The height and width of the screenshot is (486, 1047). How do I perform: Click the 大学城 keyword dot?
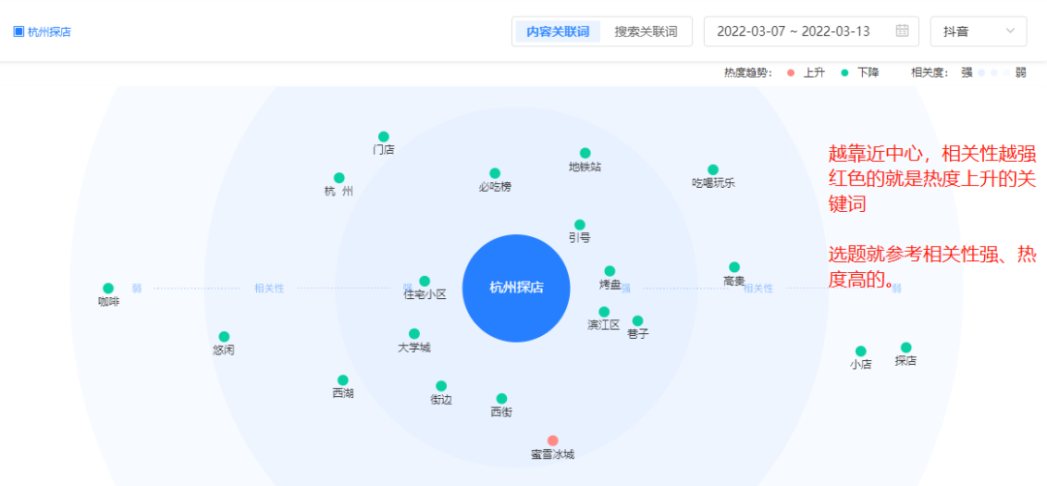(414, 334)
